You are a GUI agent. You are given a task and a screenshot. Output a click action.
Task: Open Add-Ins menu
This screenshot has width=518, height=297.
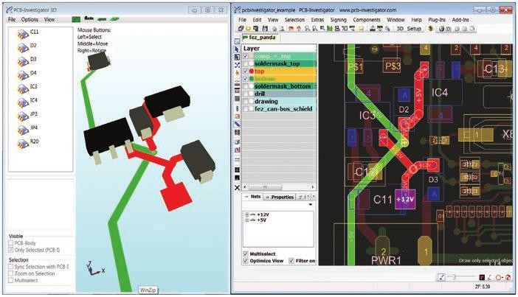[x=460, y=20]
